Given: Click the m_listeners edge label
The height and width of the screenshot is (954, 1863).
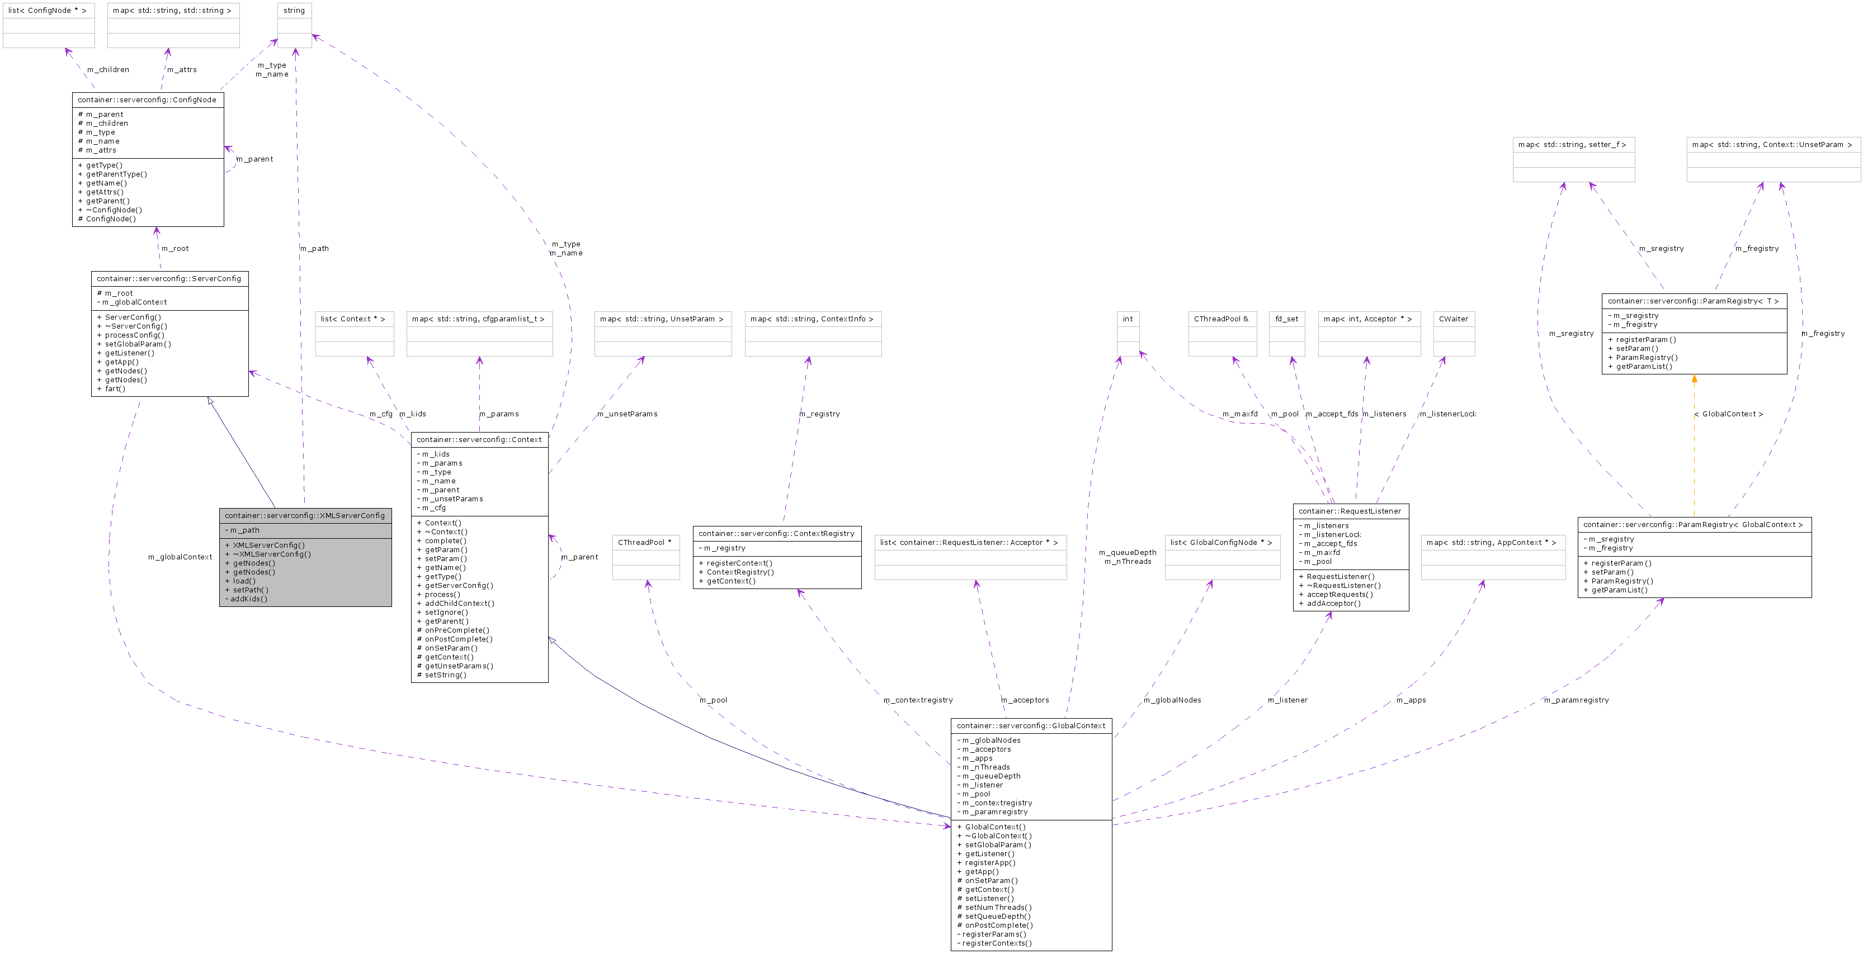Looking at the screenshot, I should (x=1384, y=414).
